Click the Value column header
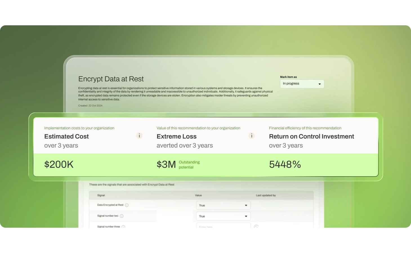411x253 pixels. point(198,195)
